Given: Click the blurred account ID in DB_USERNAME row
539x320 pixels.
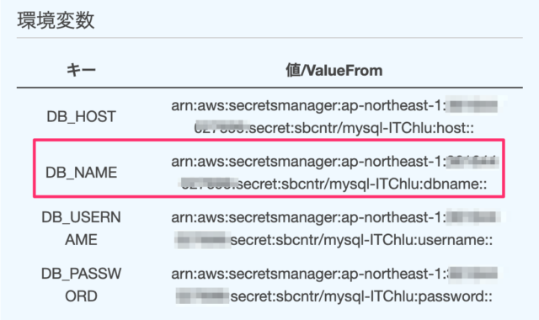Looking at the screenshot, I should 473,217.
